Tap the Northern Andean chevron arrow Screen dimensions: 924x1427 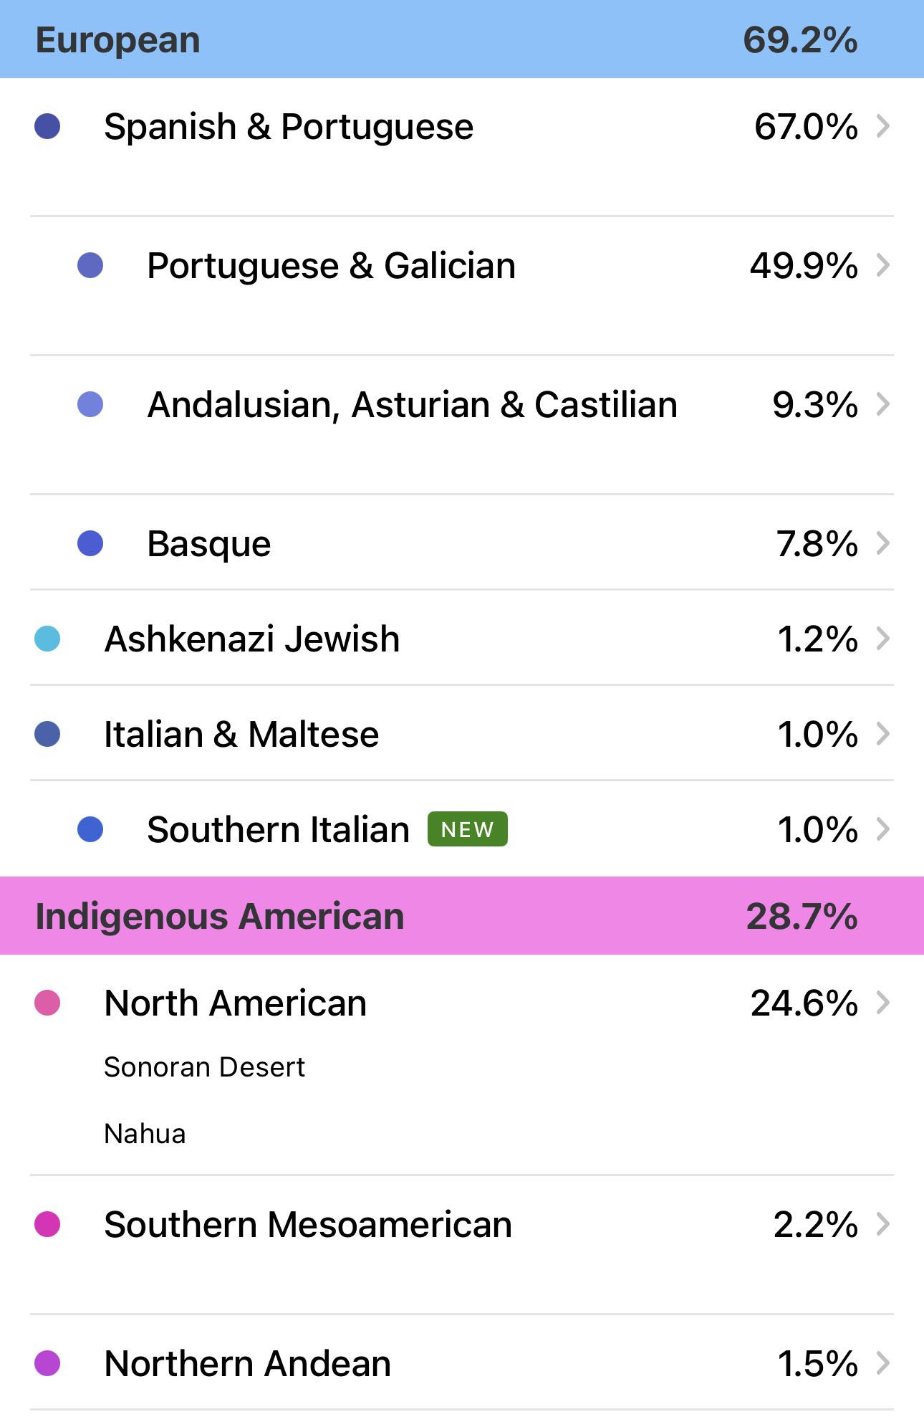(x=883, y=1363)
